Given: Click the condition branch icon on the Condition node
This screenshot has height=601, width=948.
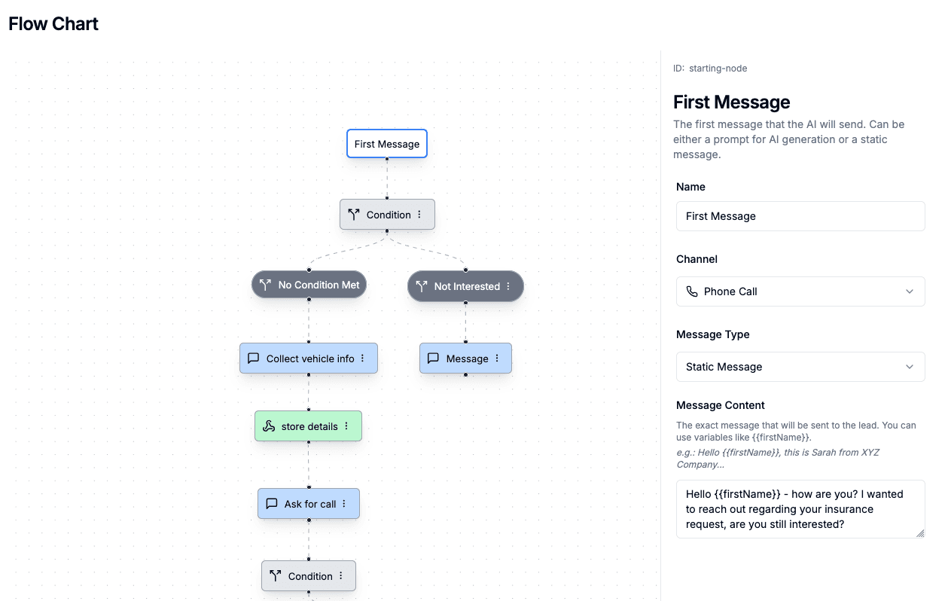Looking at the screenshot, I should click(x=354, y=214).
